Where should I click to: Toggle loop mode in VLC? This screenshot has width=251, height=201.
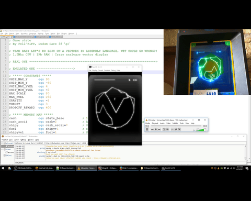pyautogui.click(x=176, y=129)
